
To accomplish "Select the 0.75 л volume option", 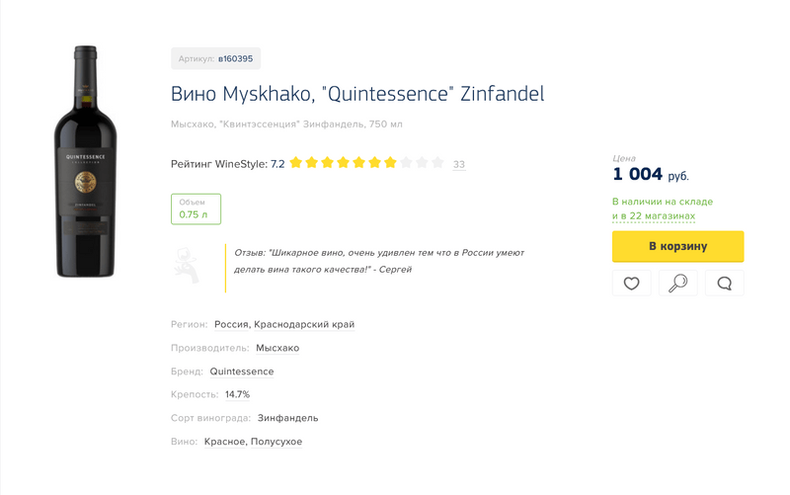I will 196,208.
